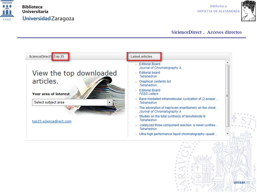
Task: Select ScienceDirect's Top 25 header tab
Action: pos(47,57)
